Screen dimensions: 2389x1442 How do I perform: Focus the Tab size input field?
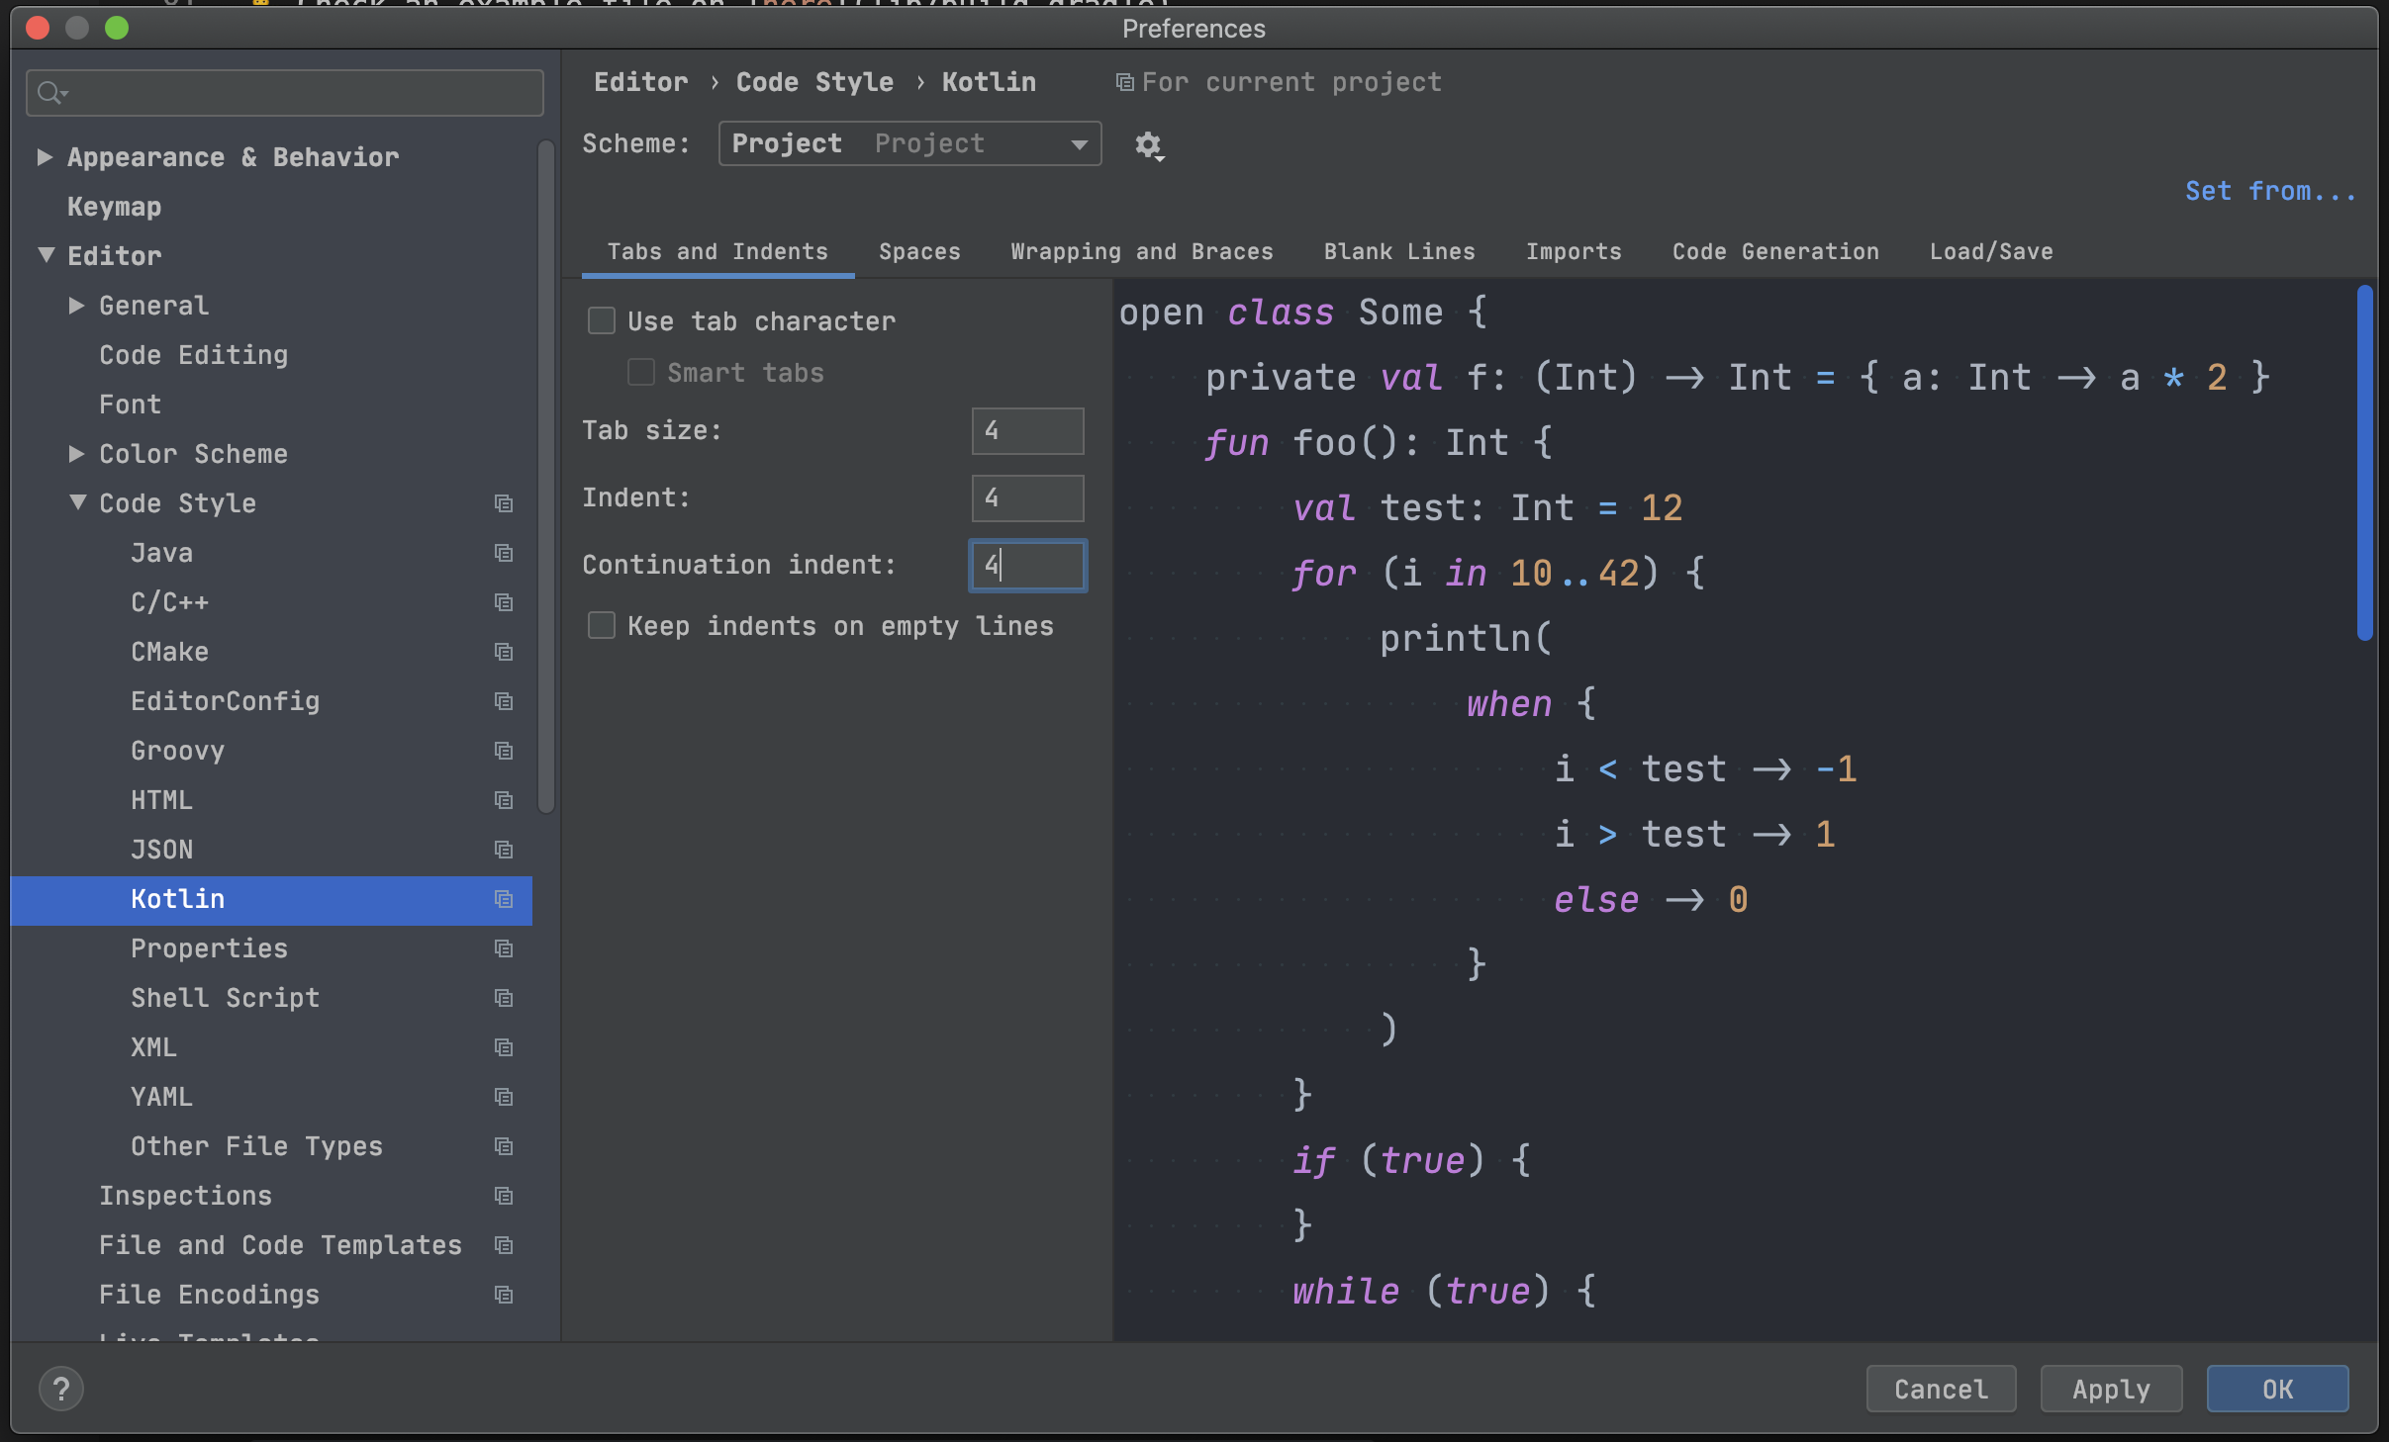coord(1027,431)
